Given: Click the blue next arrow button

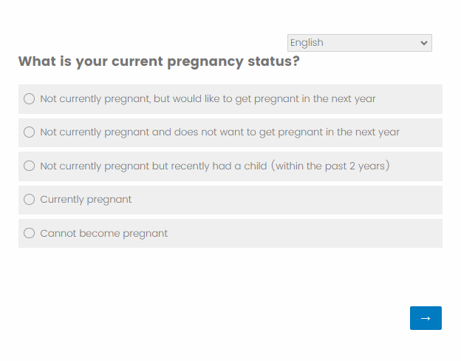Looking at the screenshot, I should 426,318.
